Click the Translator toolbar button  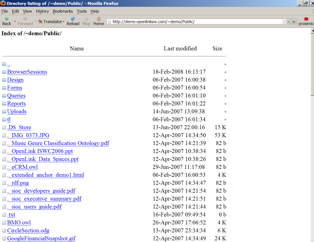pyautogui.click(x=50, y=22)
